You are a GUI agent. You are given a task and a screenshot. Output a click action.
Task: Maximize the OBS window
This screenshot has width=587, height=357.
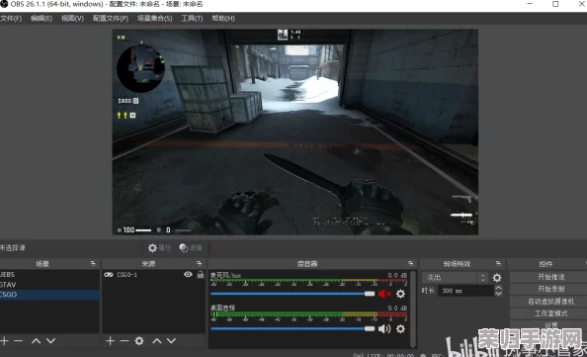pos(555,4)
